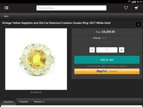Select the third image carousel dot
This screenshot has height=107, width=143.
[36, 92]
